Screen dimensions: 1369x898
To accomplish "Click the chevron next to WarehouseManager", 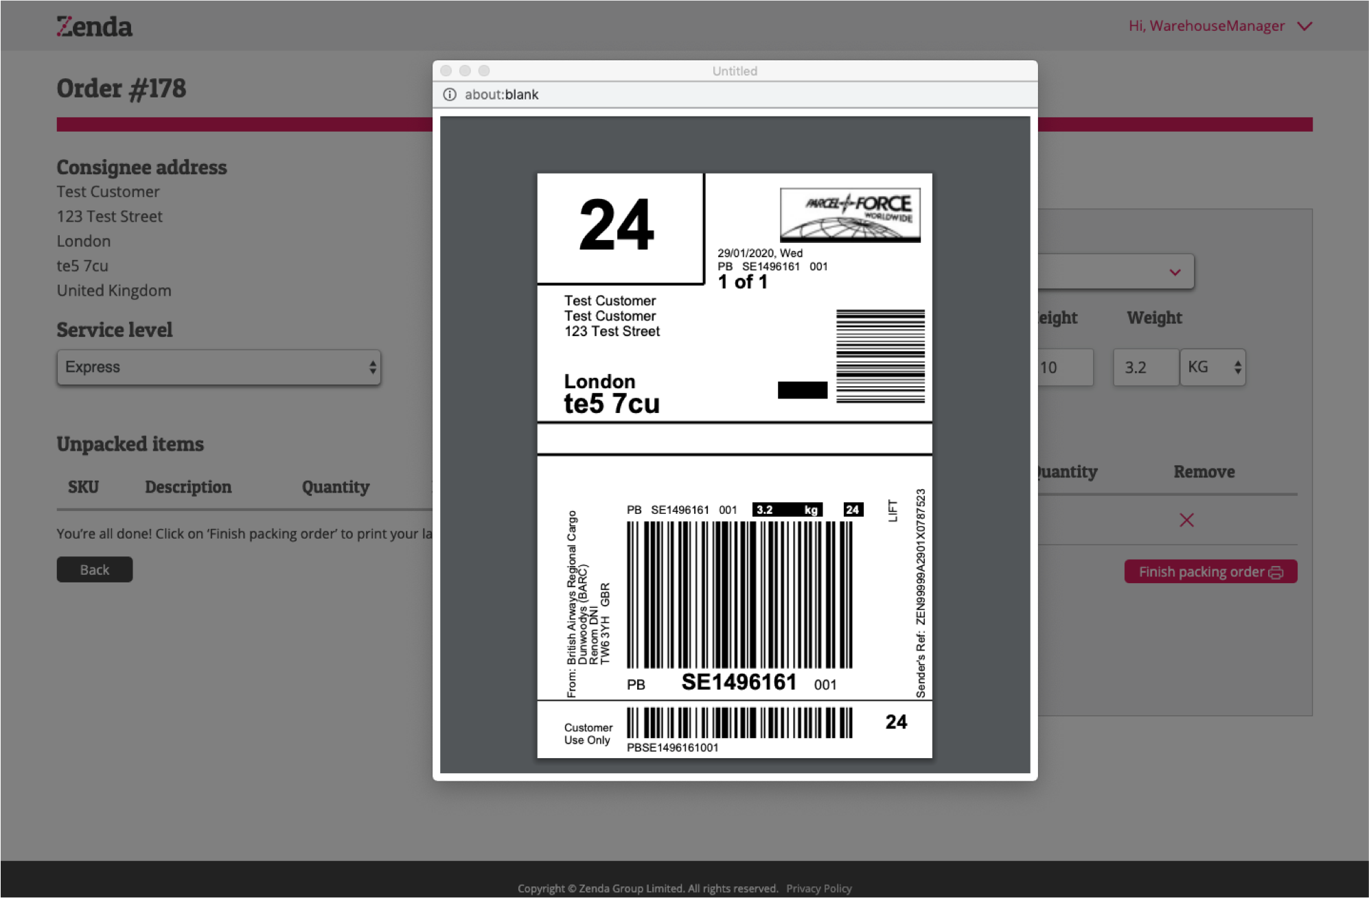I will point(1304,26).
